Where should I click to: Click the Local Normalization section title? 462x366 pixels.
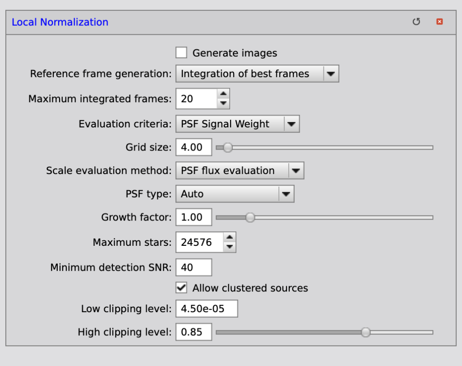click(x=60, y=22)
